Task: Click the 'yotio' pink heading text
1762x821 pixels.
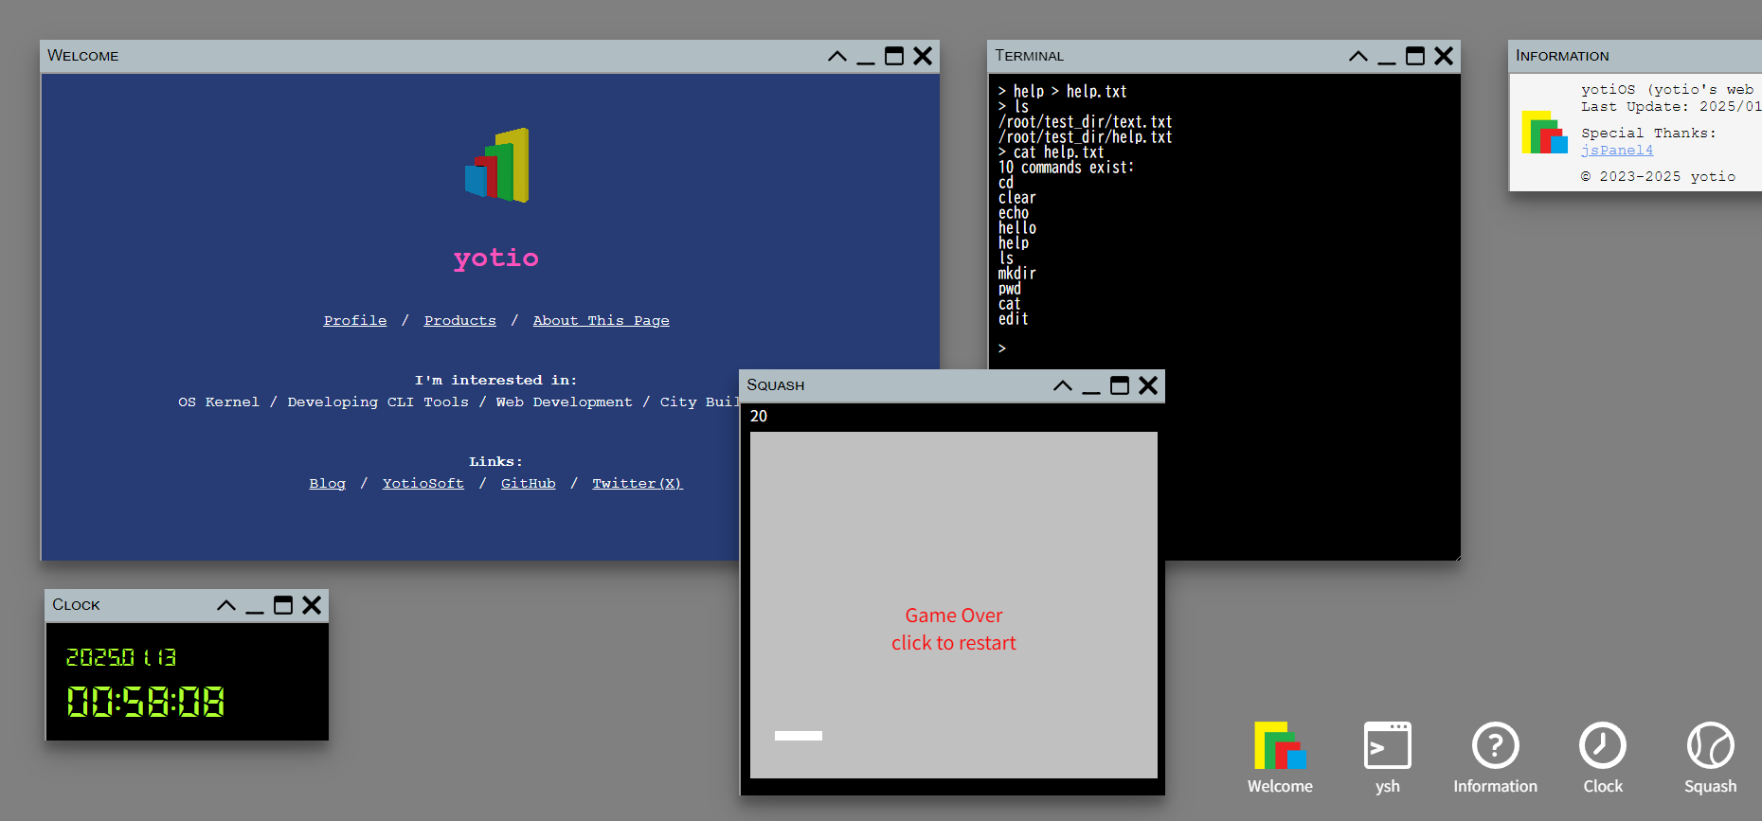Action: [x=496, y=258]
